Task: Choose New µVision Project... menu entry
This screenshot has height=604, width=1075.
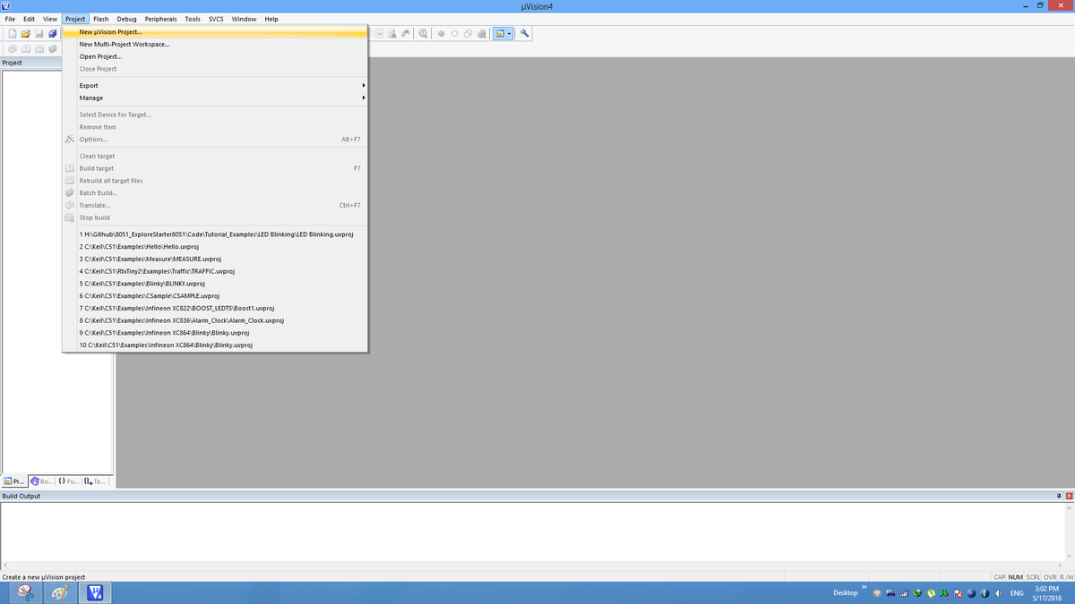Action: [x=215, y=32]
